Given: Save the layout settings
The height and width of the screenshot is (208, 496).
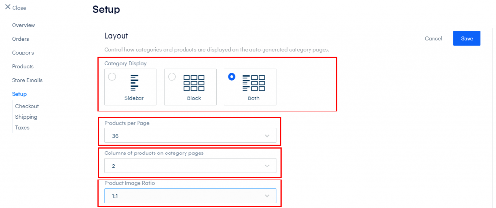Looking at the screenshot, I should coord(467,39).
